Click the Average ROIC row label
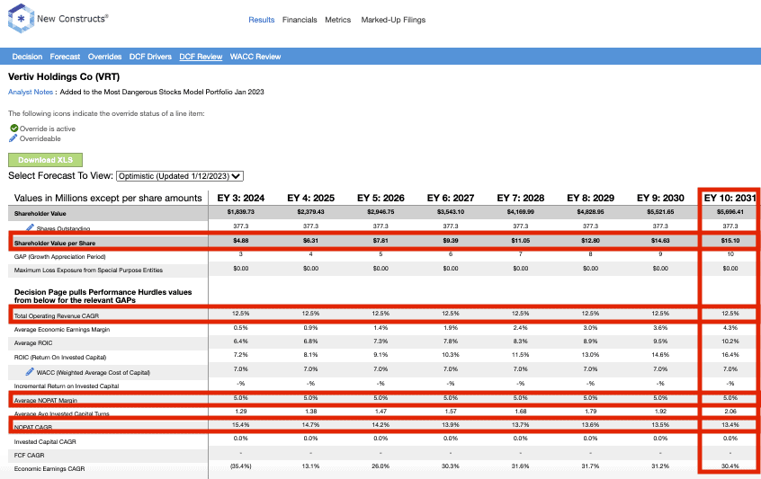Image resolution: width=761 pixels, height=479 pixels. pos(33,342)
